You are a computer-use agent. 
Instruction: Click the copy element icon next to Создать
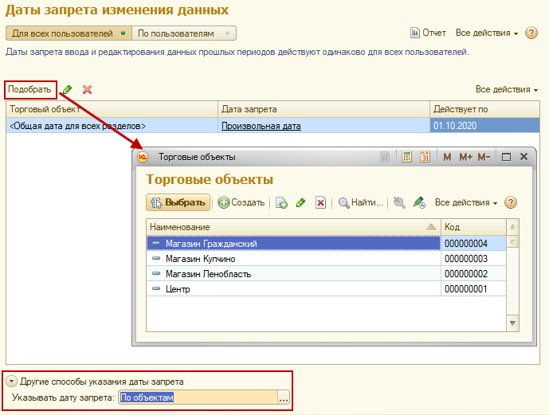pos(281,202)
